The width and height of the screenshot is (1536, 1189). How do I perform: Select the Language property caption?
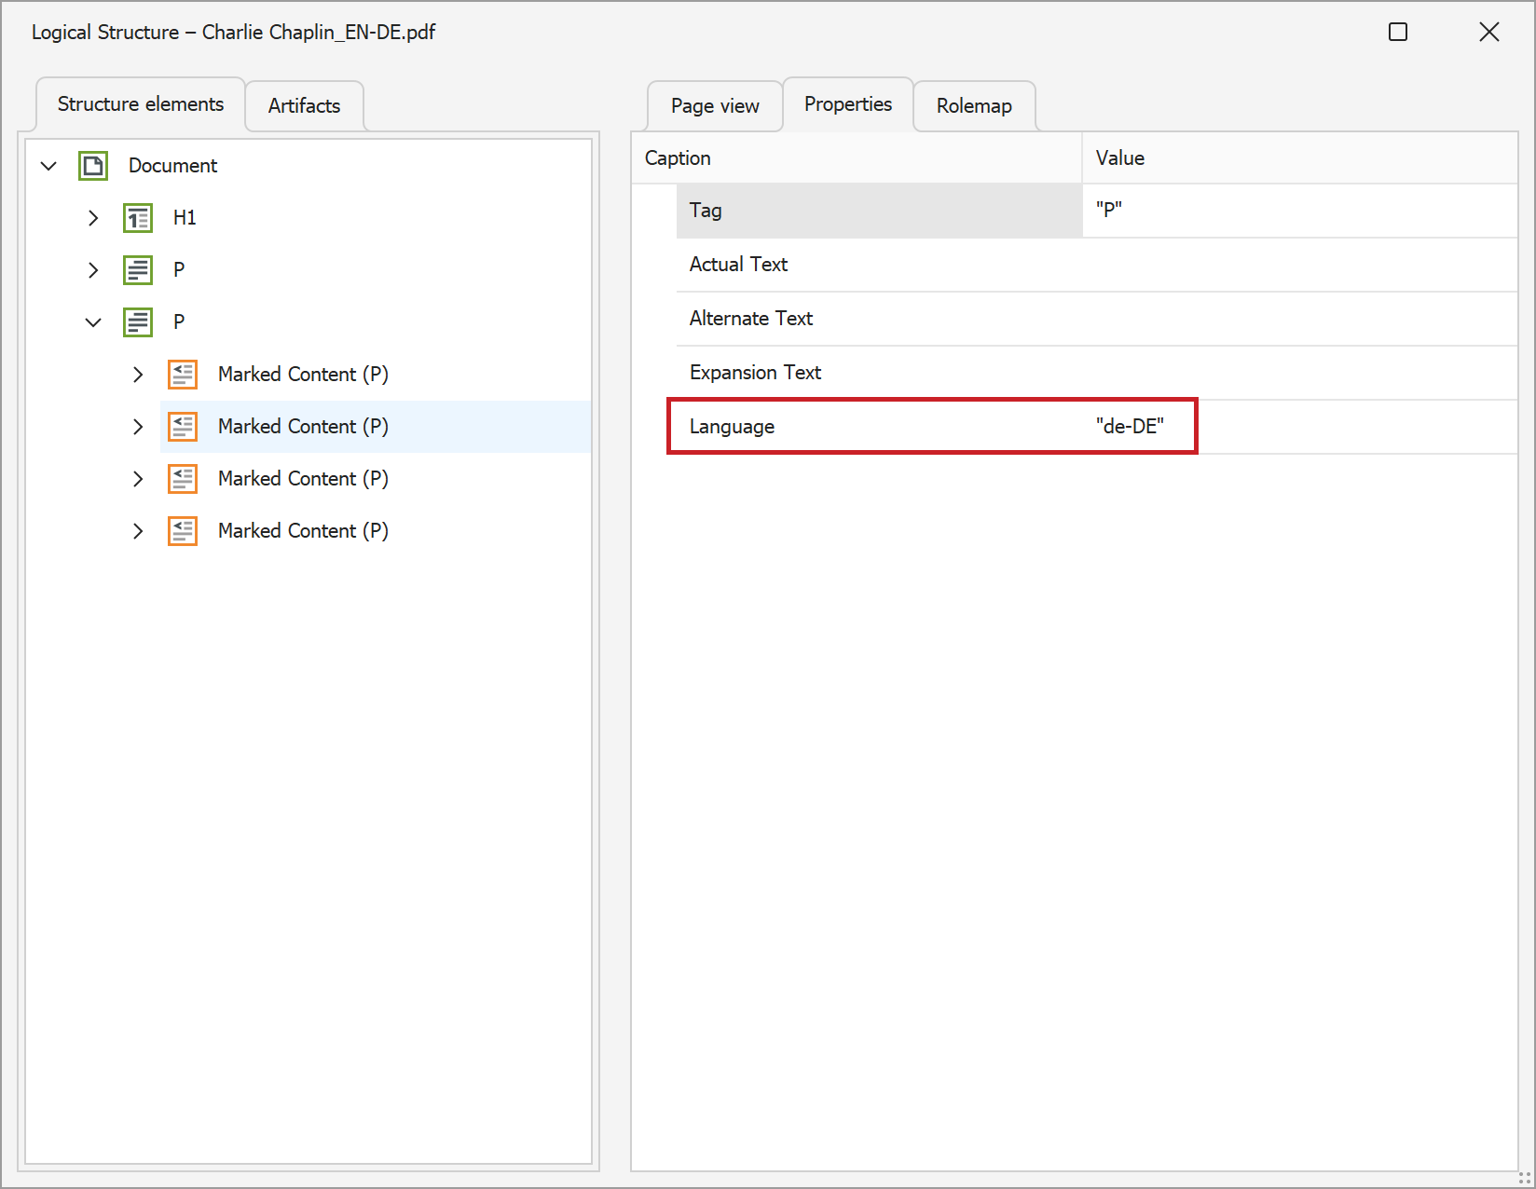tap(732, 427)
